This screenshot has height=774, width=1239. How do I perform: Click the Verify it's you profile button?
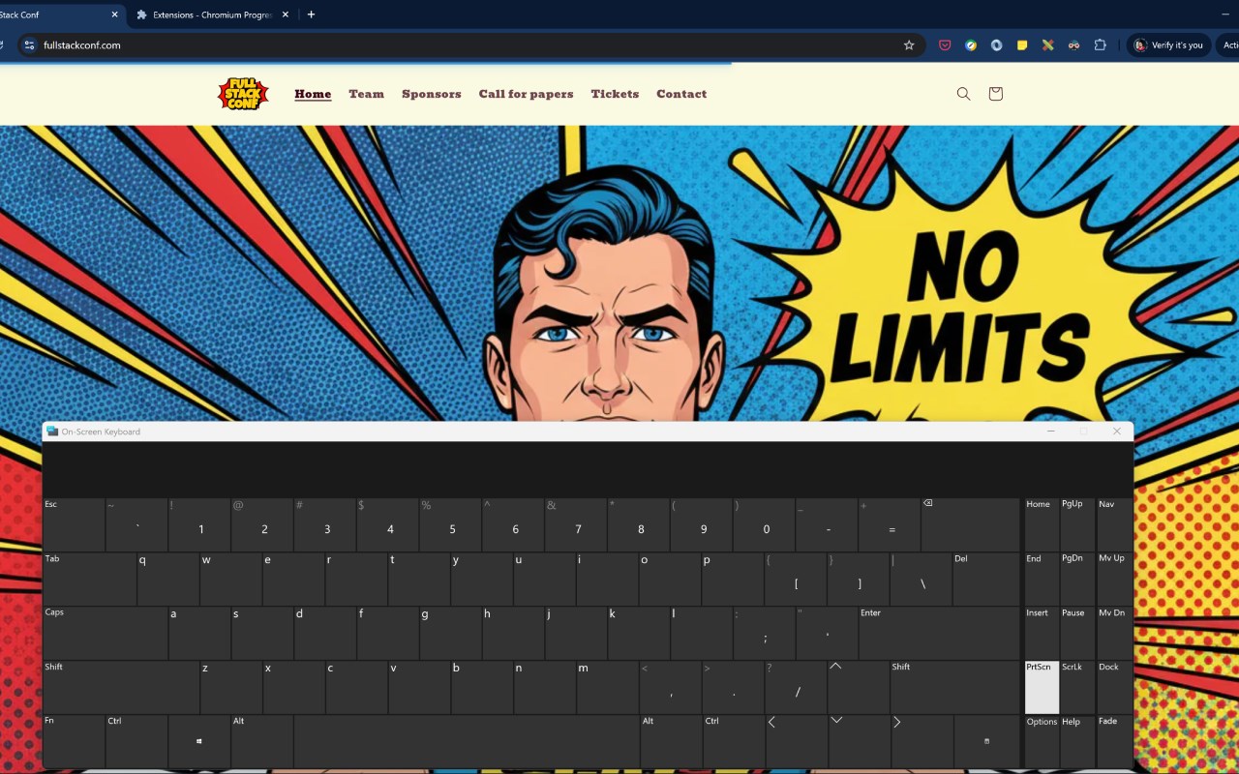tap(1168, 45)
